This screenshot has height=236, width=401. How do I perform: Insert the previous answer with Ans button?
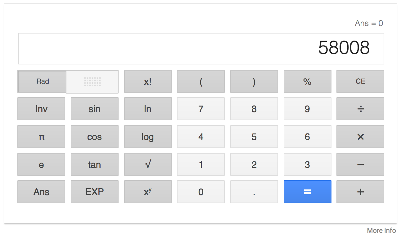[41, 192]
